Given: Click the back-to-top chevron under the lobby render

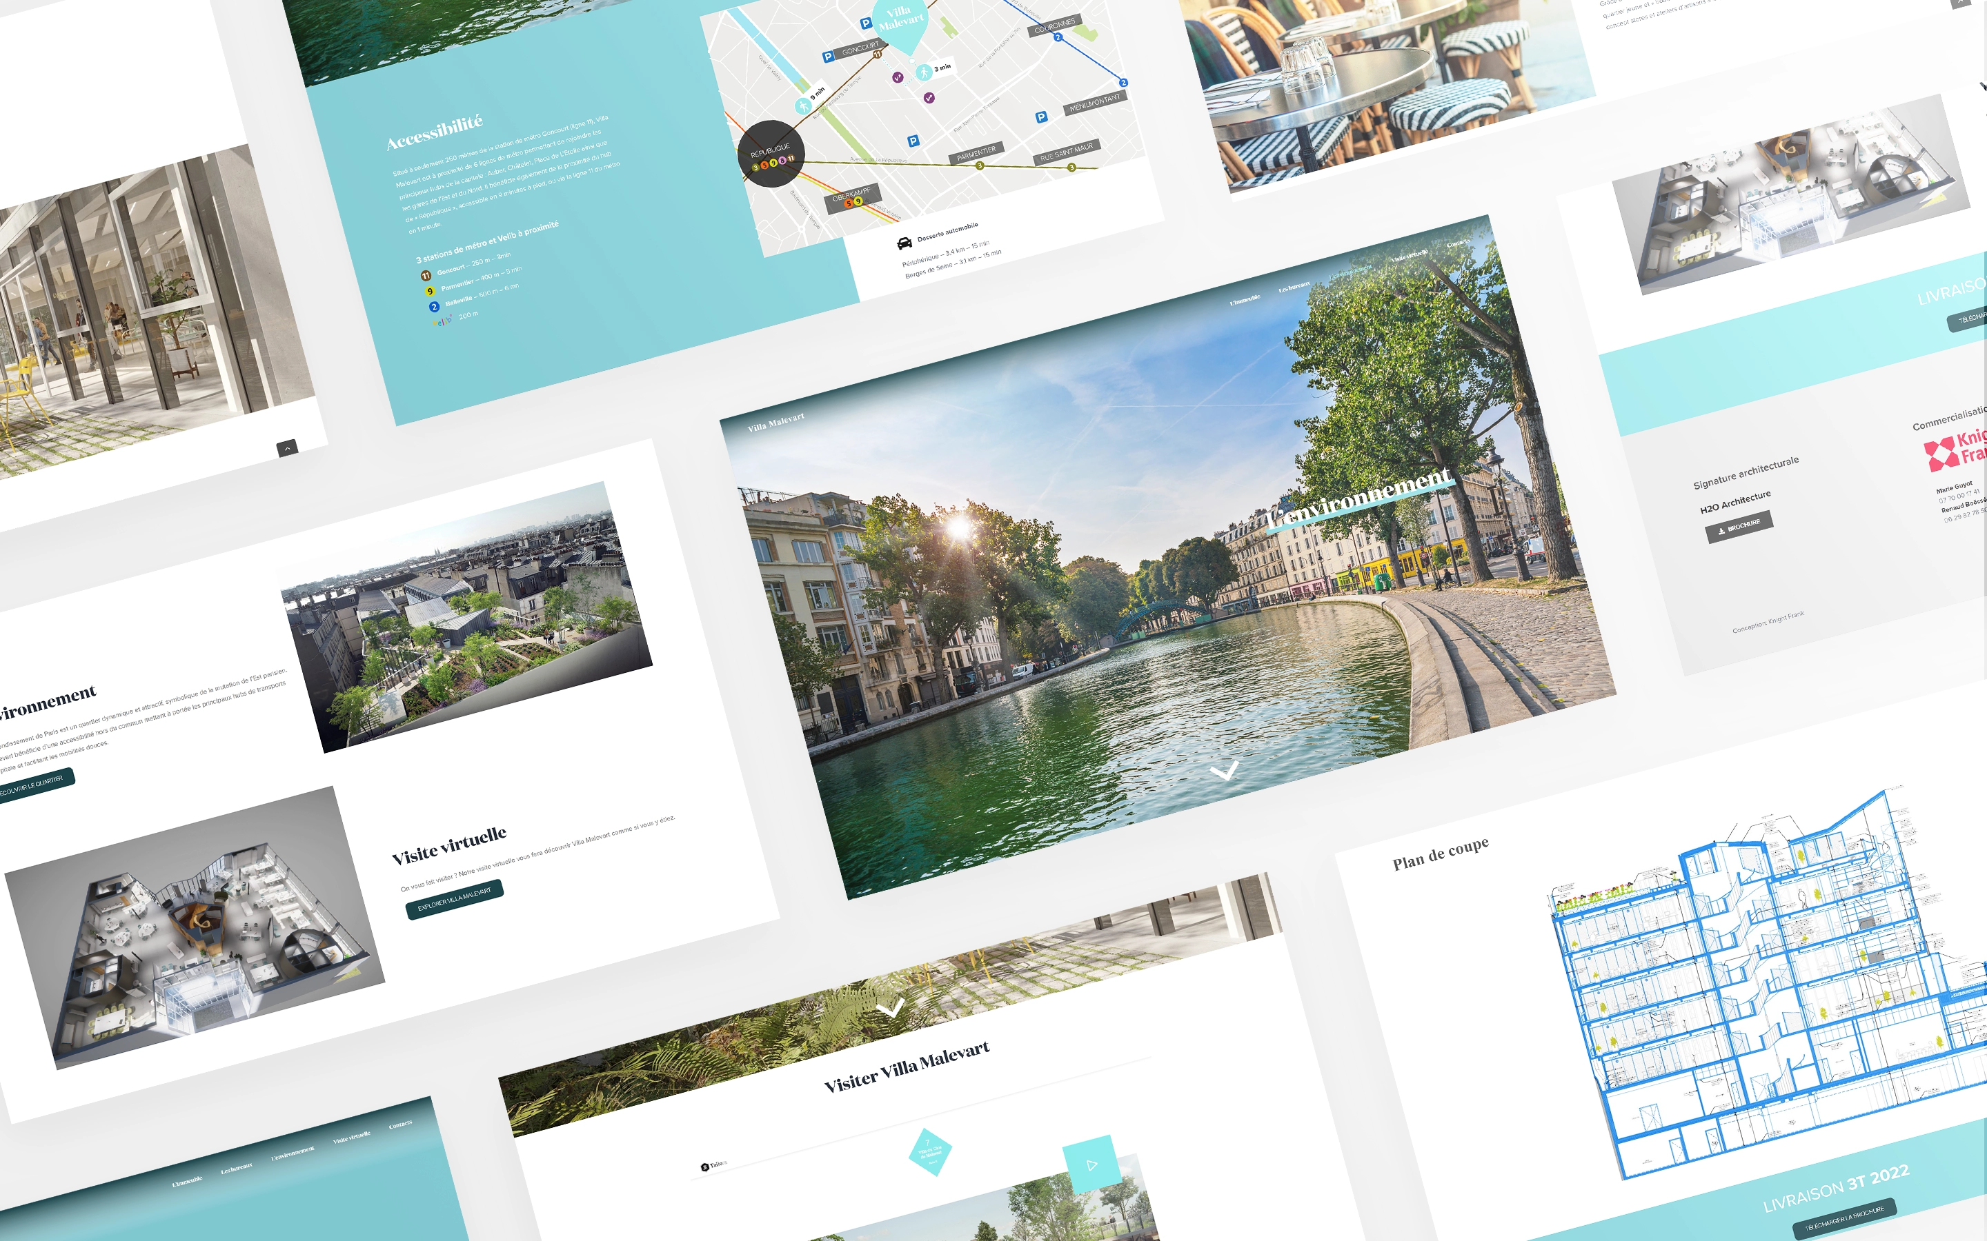Looking at the screenshot, I should coord(286,449).
